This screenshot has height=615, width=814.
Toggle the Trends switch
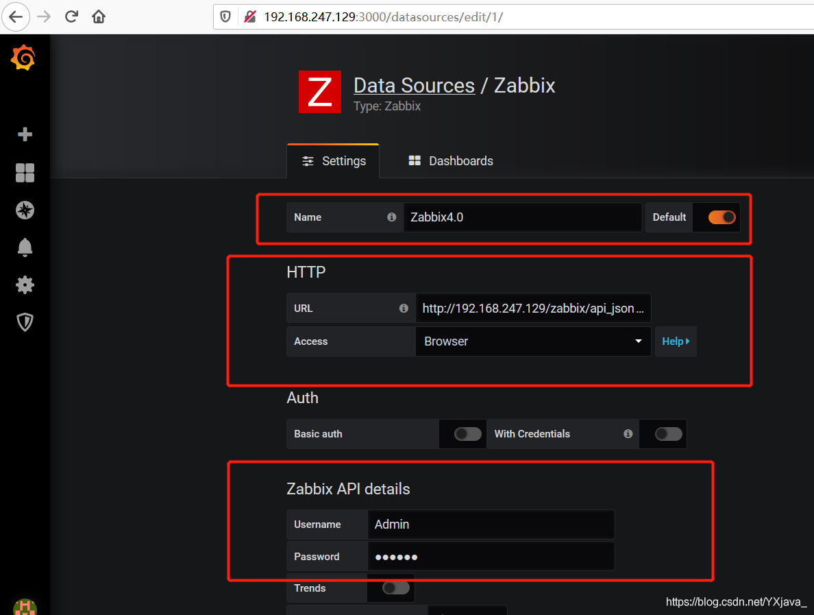[395, 588]
